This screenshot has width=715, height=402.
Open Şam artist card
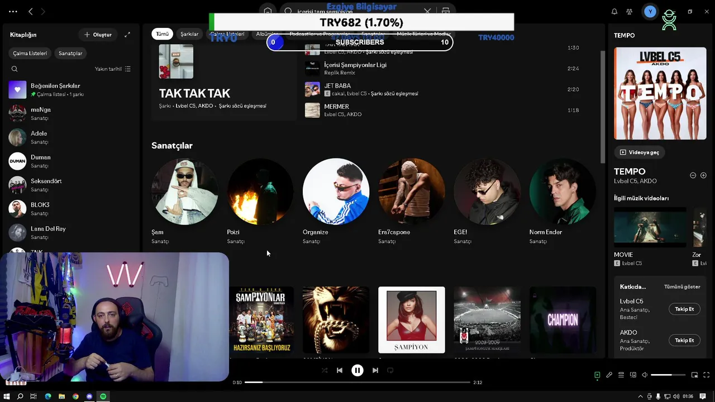tap(185, 201)
